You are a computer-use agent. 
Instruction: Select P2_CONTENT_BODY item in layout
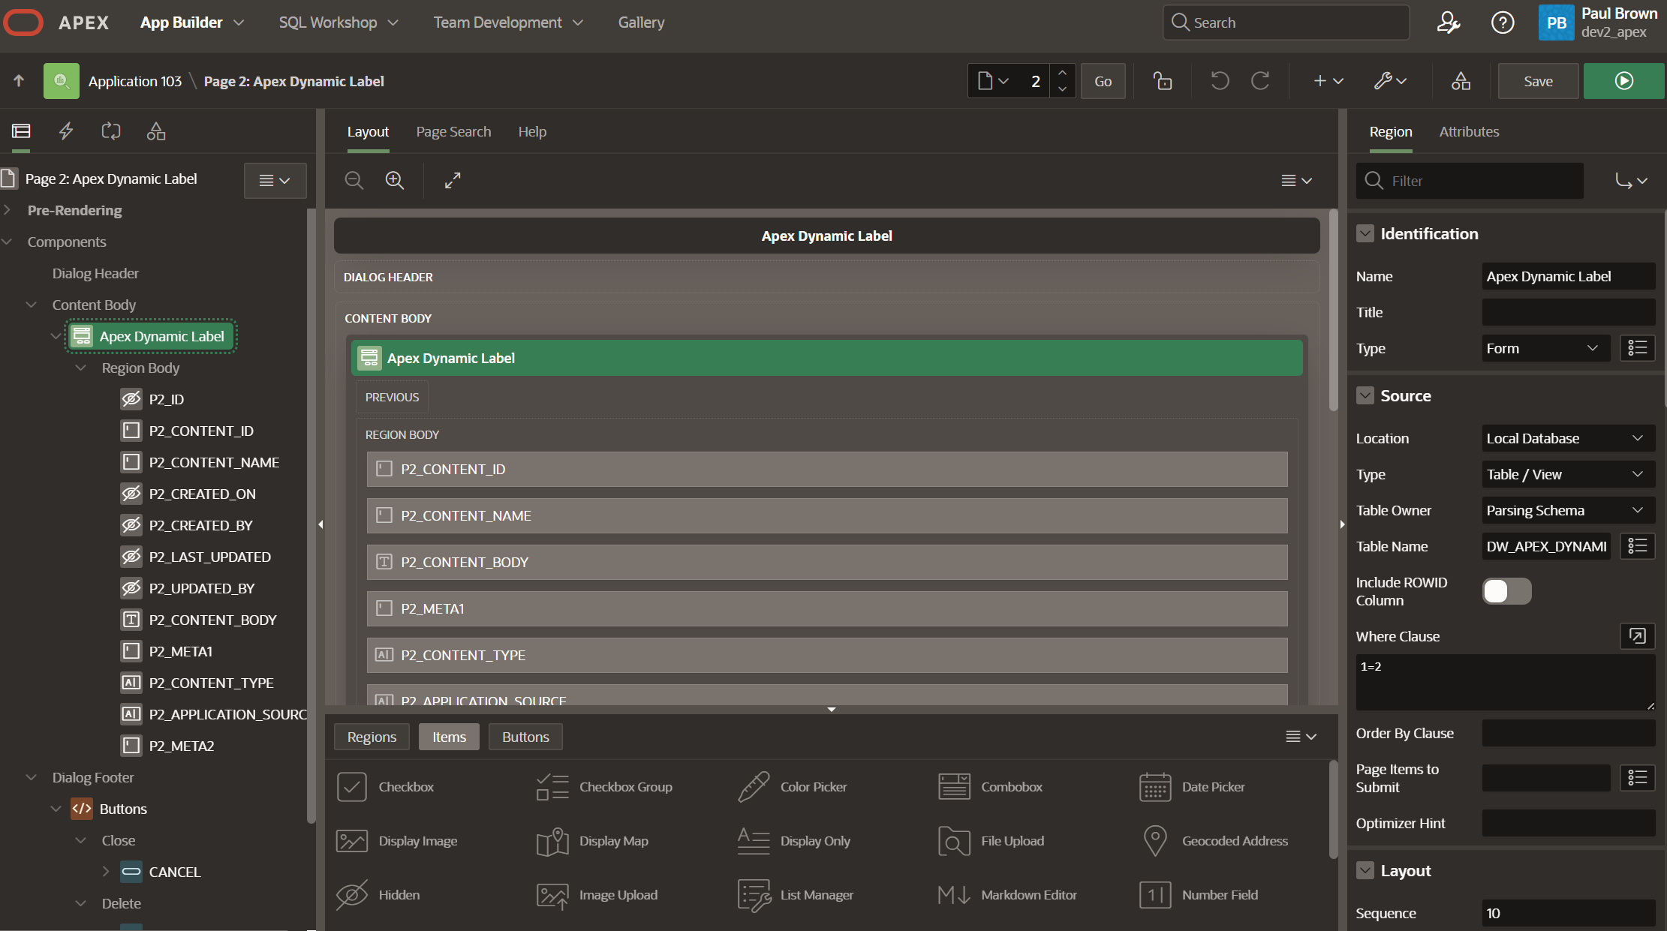(x=827, y=562)
